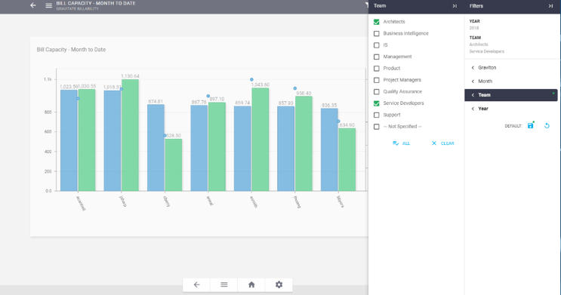The width and height of the screenshot is (561, 295).
Task: Check the Not Specified checkbox
Action: coord(376,127)
